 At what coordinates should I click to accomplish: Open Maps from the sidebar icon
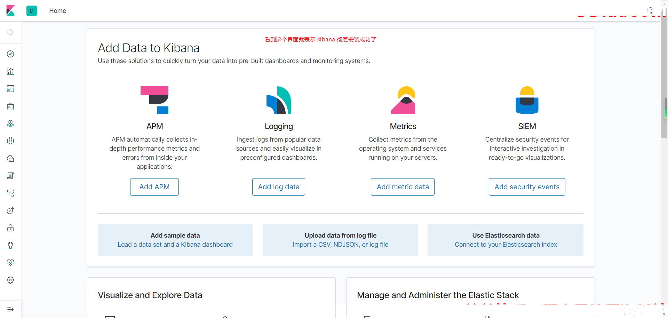coord(10,124)
